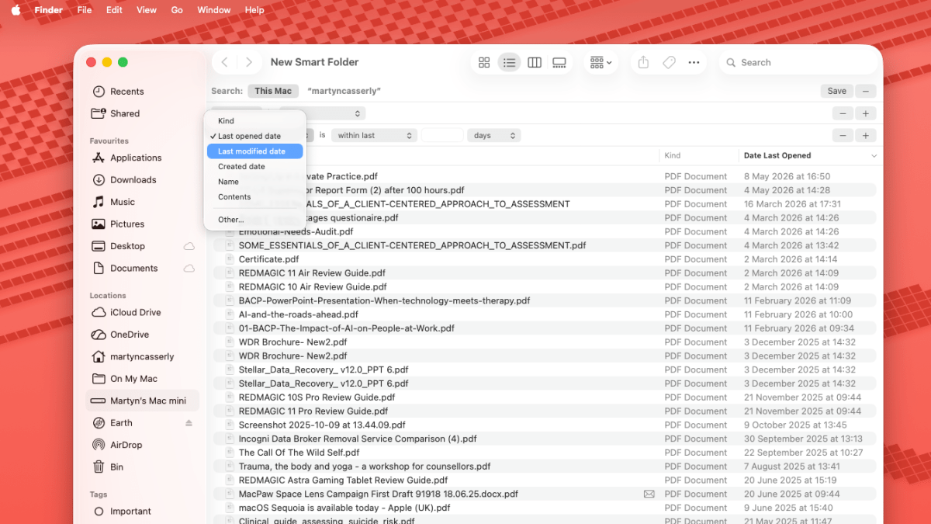Open the group-by options dropdown
Screen dimensions: 931x524
click(600, 63)
